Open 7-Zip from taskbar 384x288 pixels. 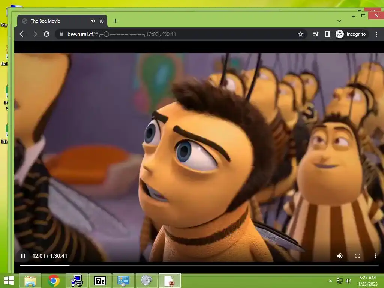tap(100, 280)
